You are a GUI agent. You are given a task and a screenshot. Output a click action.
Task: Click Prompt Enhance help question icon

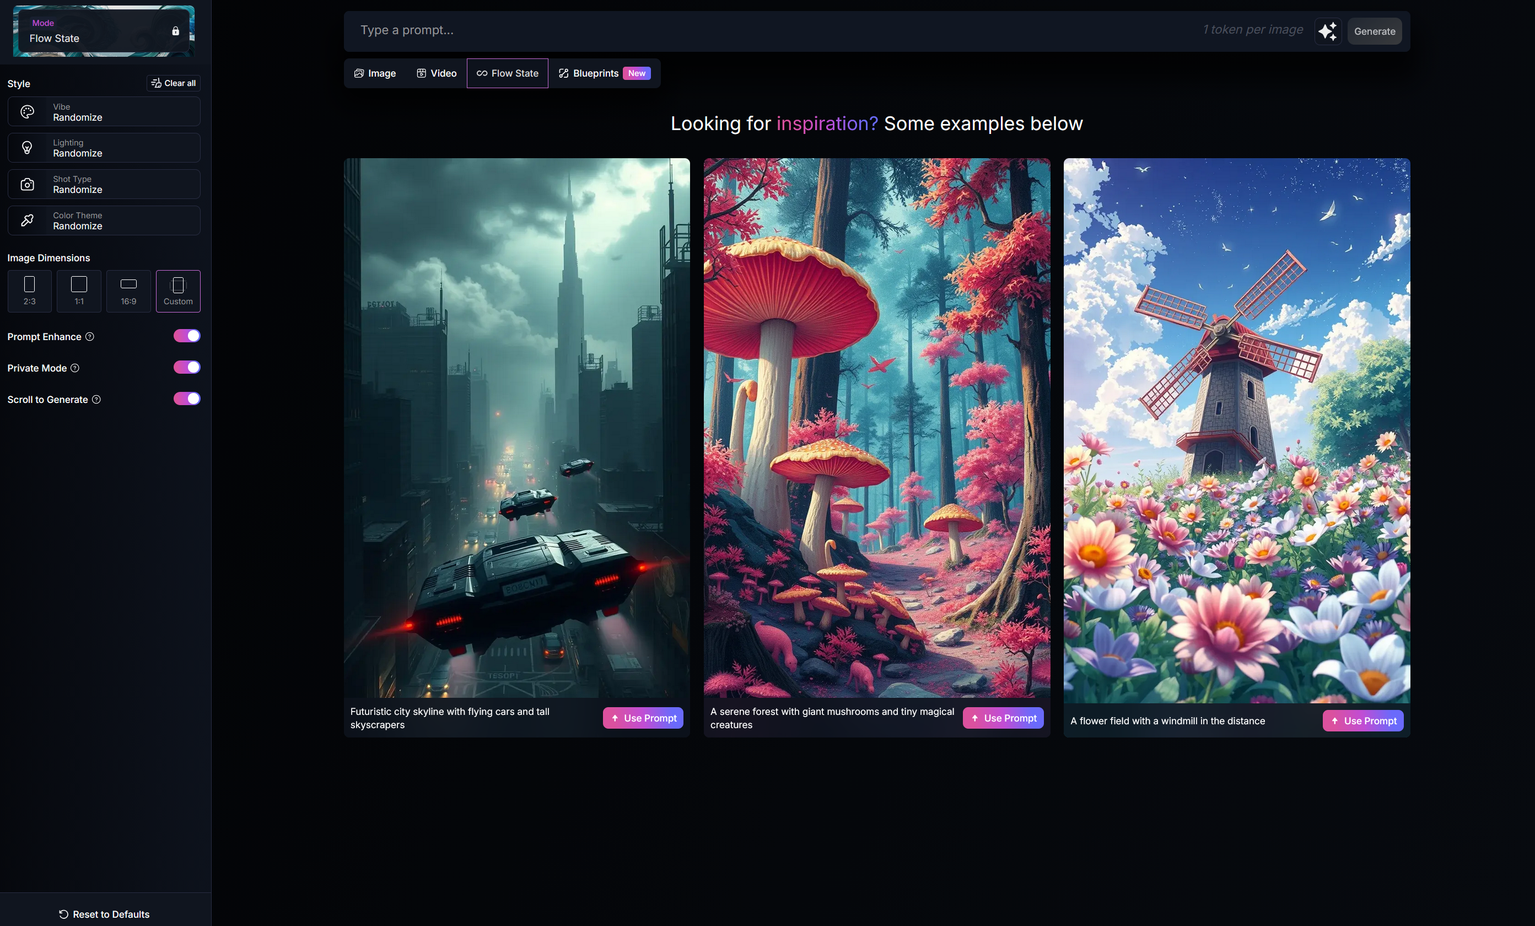(x=90, y=336)
